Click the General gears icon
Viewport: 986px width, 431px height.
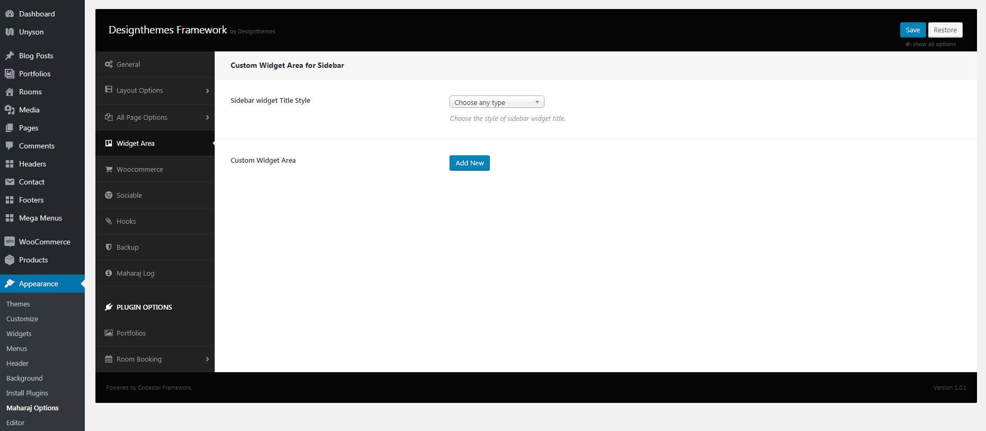(x=109, y=64)
